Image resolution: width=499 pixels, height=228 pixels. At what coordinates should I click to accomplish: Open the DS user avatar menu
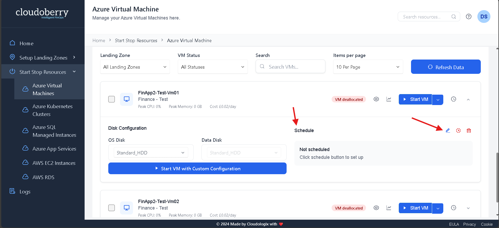coord(484,17)
